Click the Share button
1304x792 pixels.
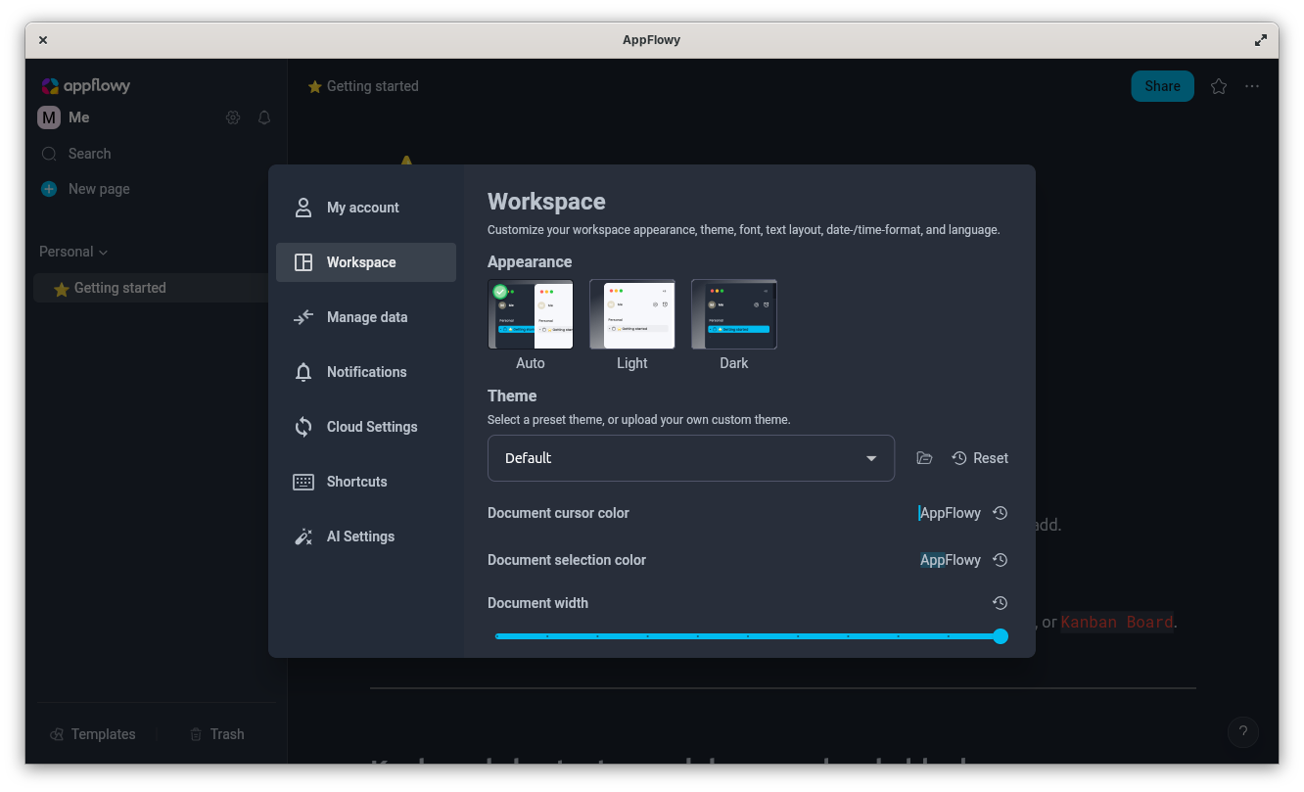(x=1162, y=86)
